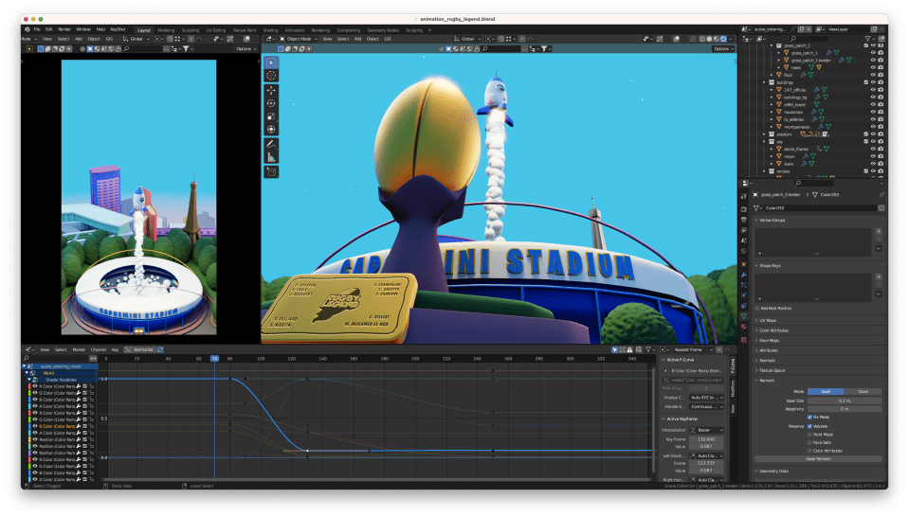The image size is (909, 517).
Task: Open the Interpolation Bezier dropdown
Action: [705, 430]
